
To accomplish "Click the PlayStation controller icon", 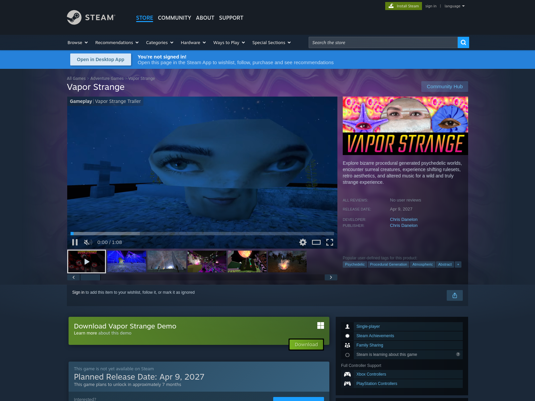I will coord(347,384).
